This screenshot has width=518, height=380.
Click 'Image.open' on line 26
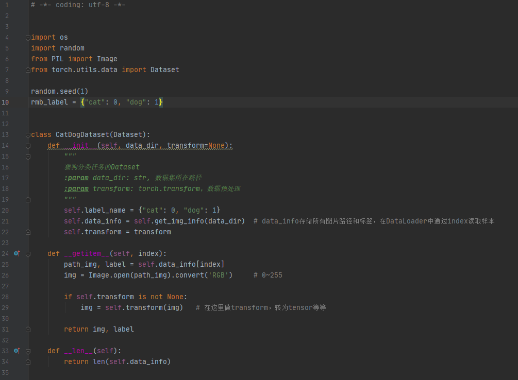(109, 275)
